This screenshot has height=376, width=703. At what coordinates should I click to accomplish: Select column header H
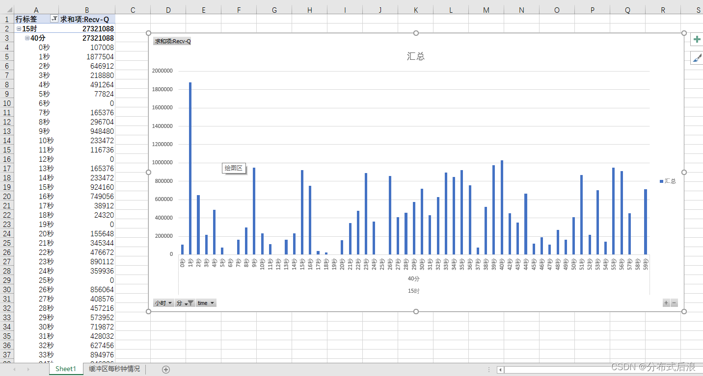point(309,10)
